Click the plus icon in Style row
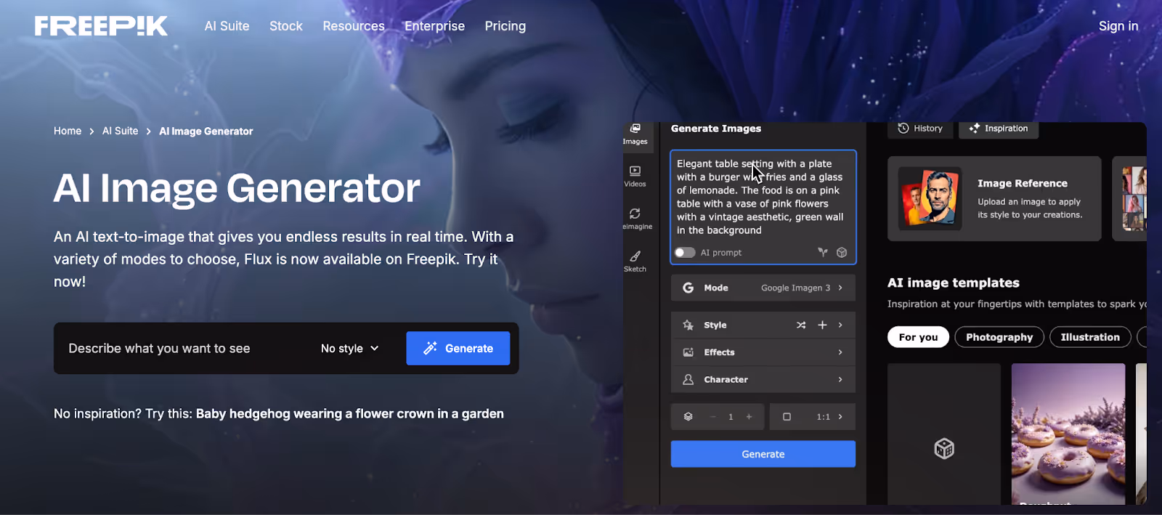Image resolution: width=1162 pixels, height=515 pixels. (822, 325)
